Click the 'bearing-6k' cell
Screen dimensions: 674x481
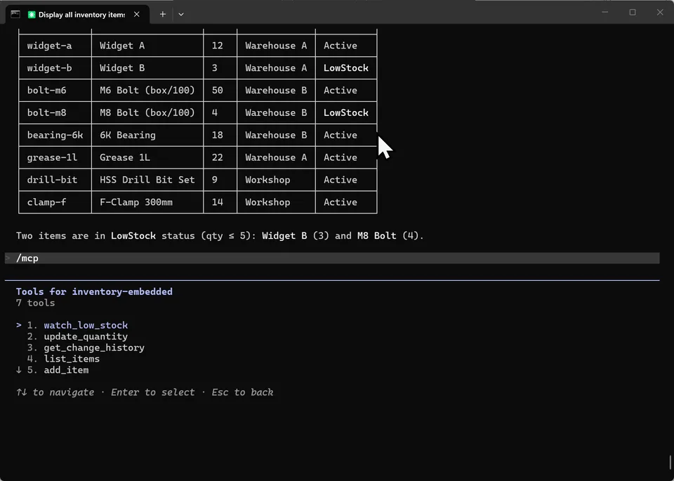55,135
